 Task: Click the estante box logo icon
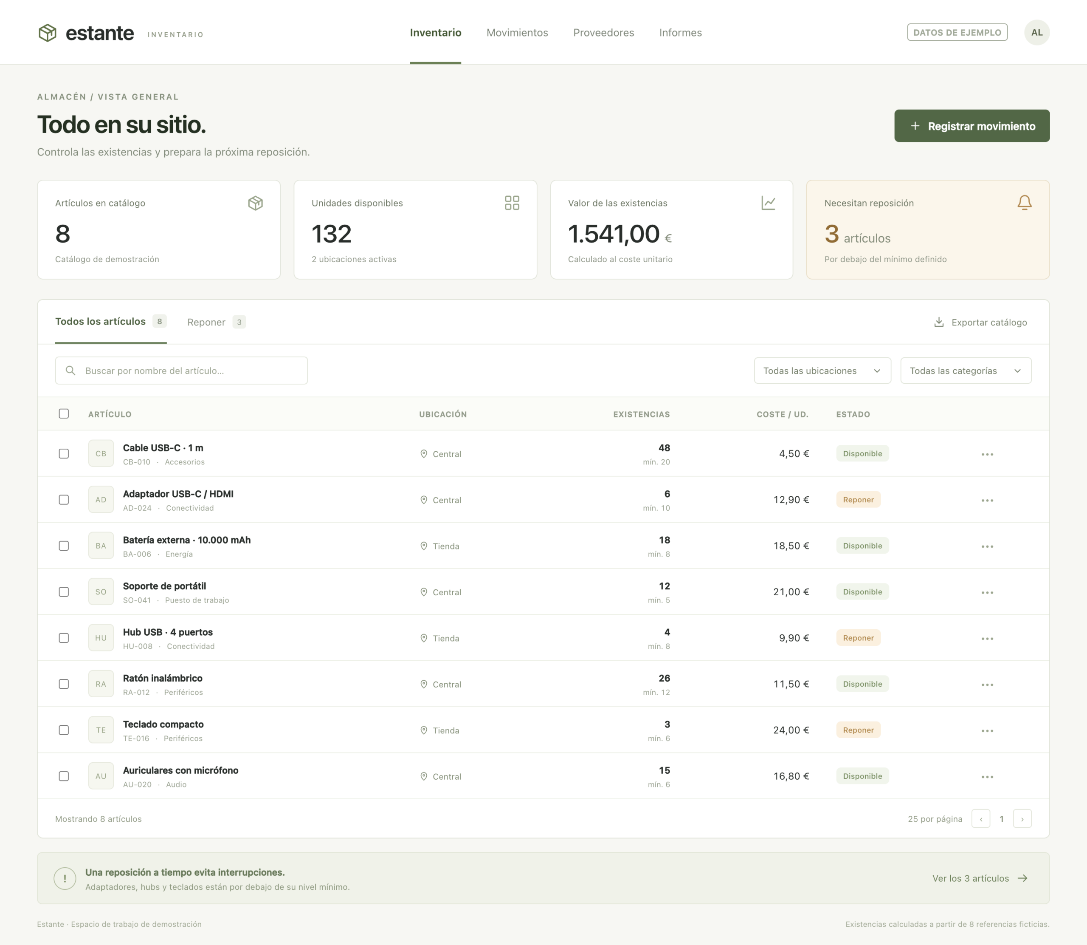(x=48, y=33)
